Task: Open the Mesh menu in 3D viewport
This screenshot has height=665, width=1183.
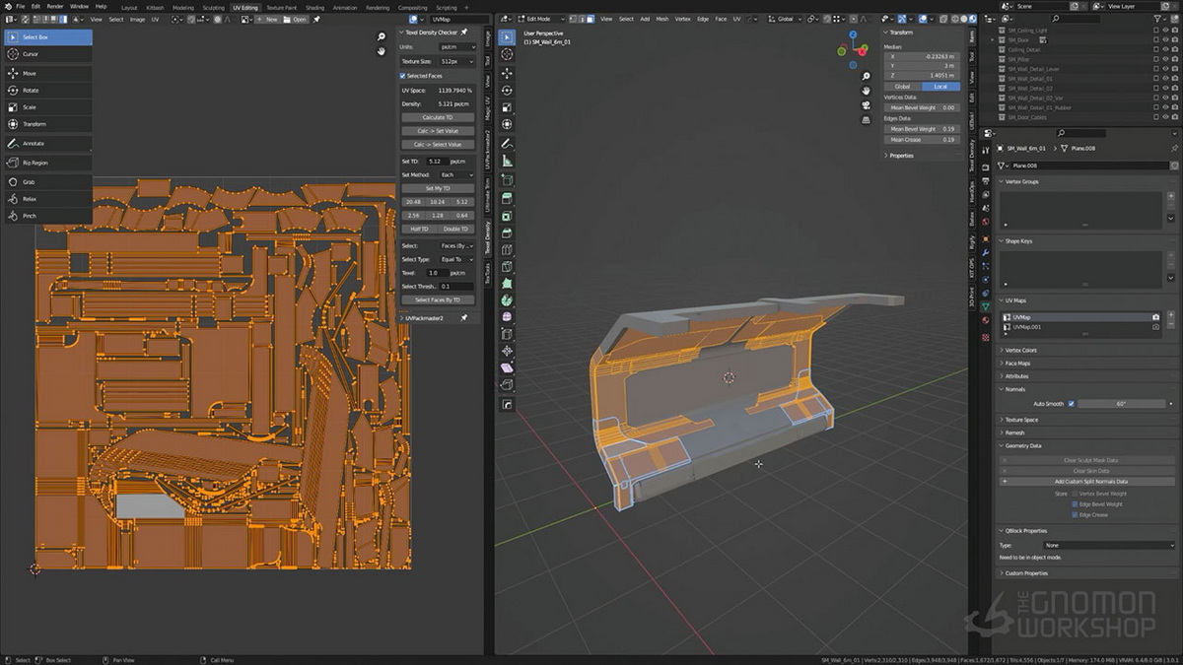Action: [x=662, y=19]
